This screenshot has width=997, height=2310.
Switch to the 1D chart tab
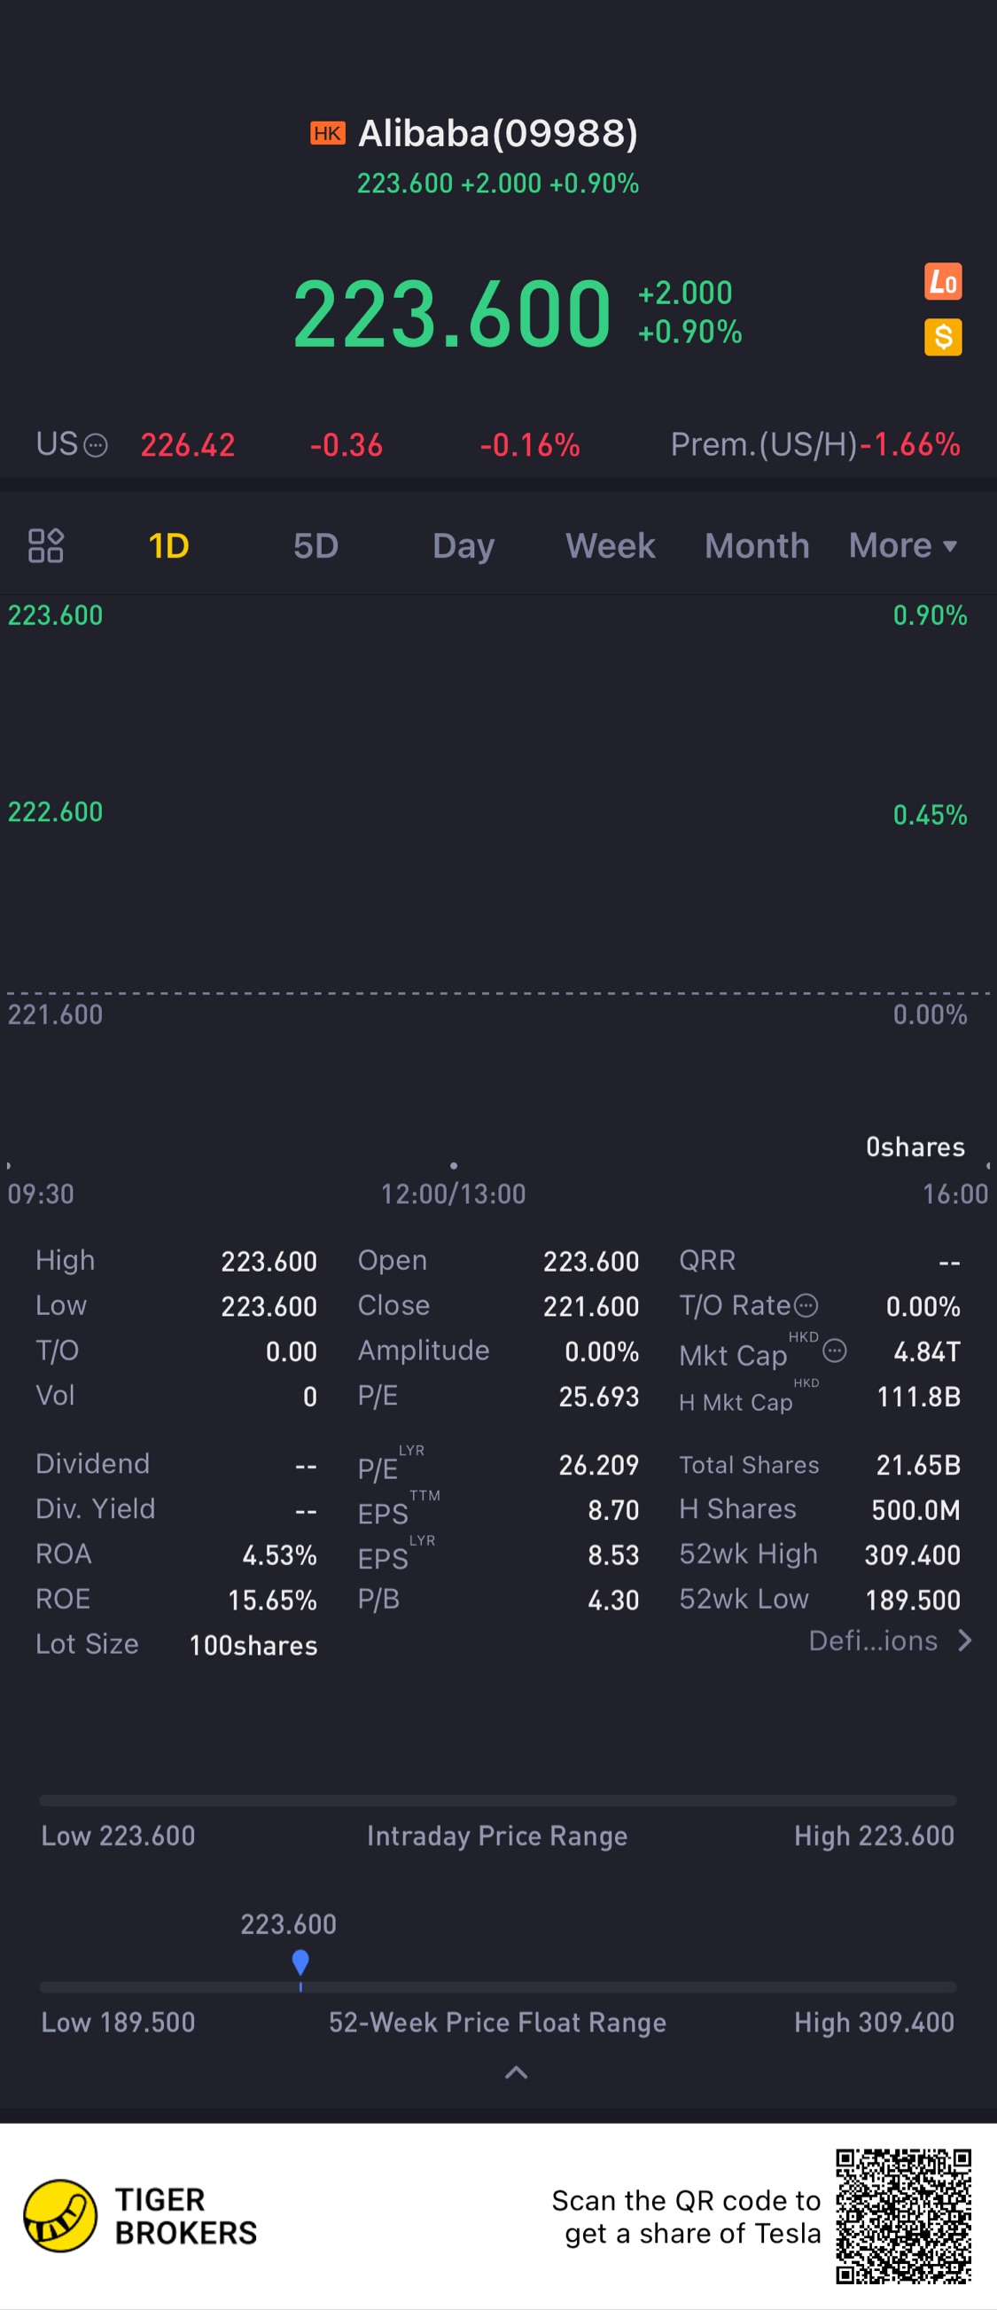[x=168, y=545]
